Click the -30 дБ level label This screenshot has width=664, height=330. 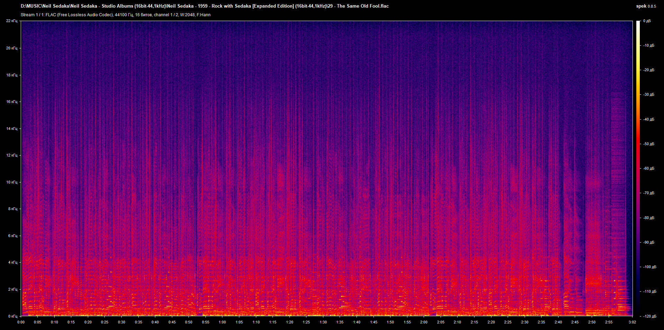coord(648,94)
